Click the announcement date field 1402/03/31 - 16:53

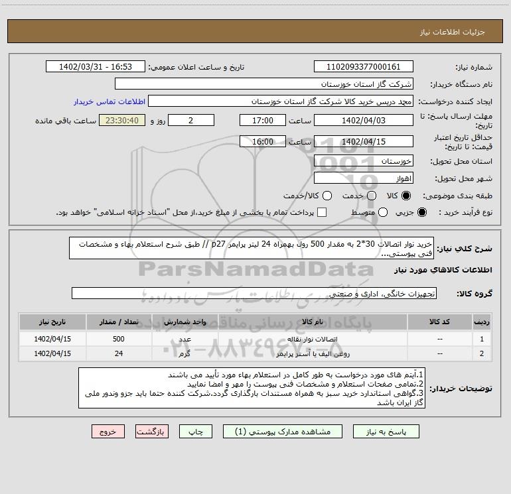(x=96, y=67)
